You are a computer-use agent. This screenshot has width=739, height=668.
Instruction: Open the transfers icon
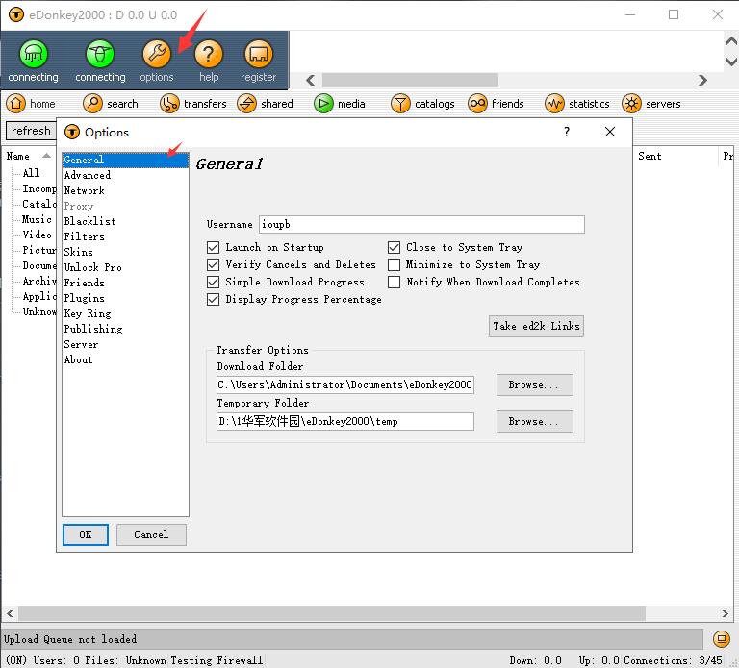pyautogui.click(x=169, y=103)
